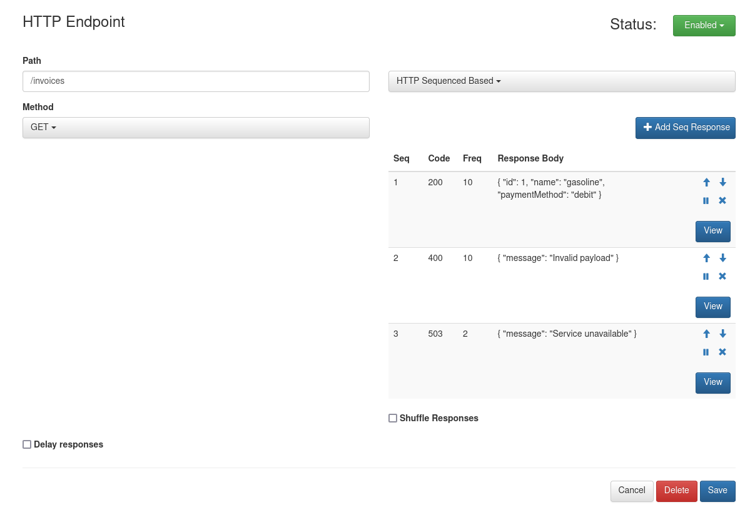The width and height of the screenshot is (745, 517).
Task: Open the Status Enabled dropdown
Action: point(704,25)
